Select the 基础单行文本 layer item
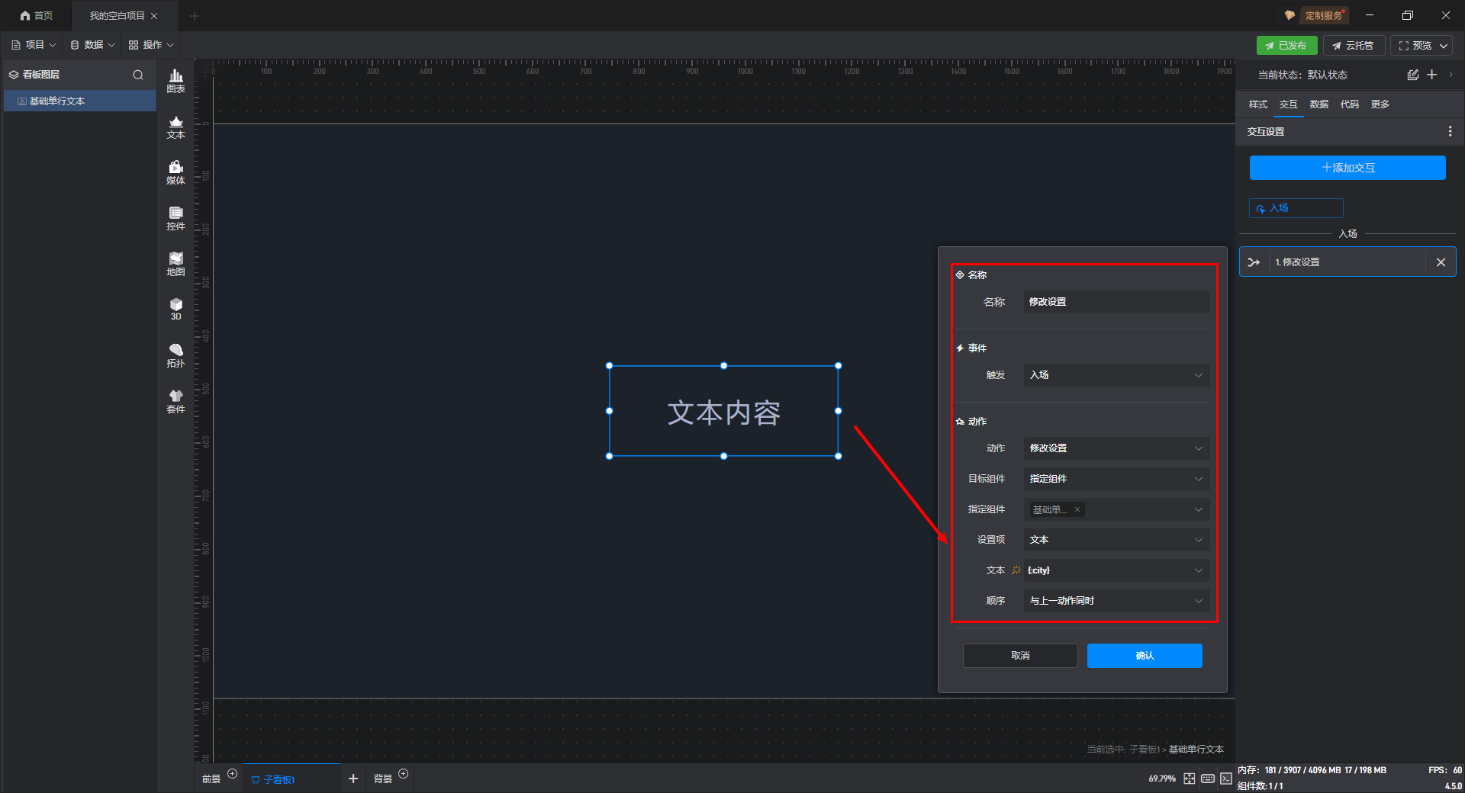Viewport: 1465px width, 793px height. [x=80, y=101]
